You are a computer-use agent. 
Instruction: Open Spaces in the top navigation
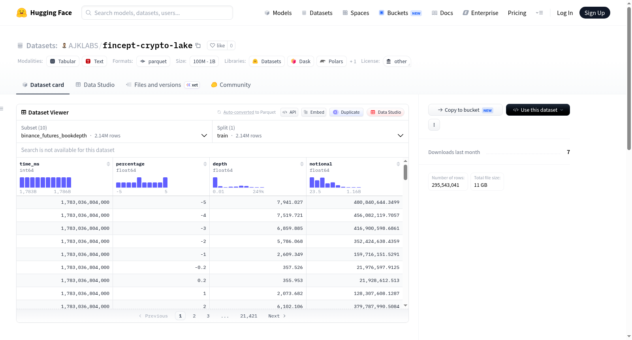pyautogui.click(x=356, y=13)
